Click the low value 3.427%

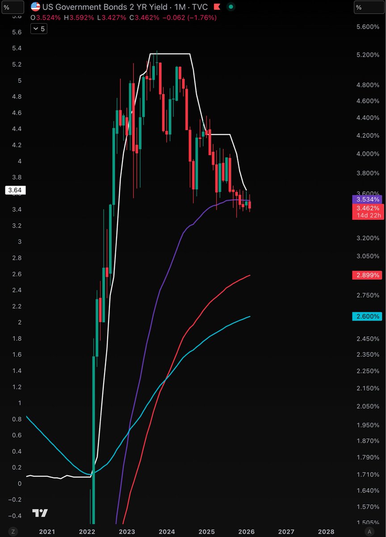[x=113, y=18]
